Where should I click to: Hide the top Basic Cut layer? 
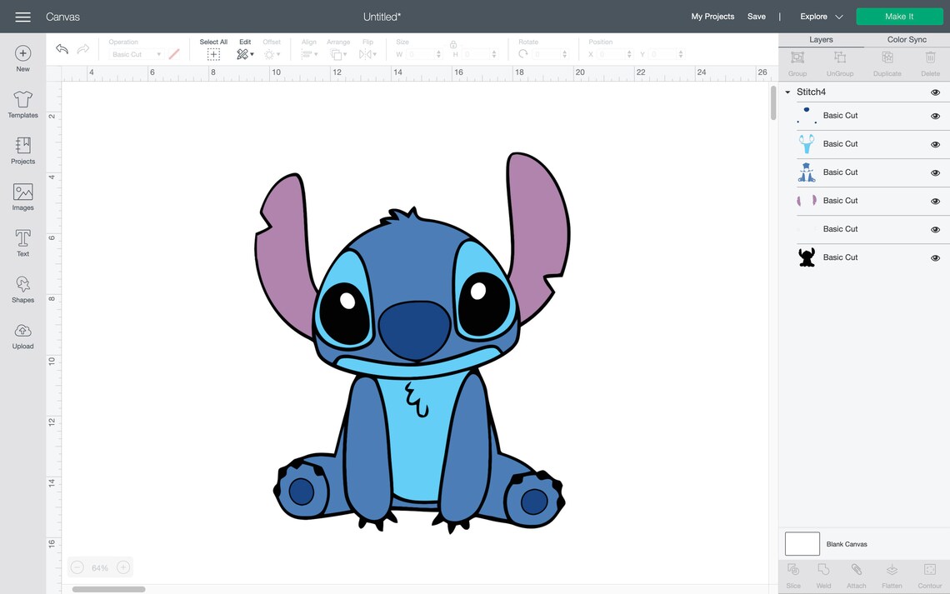tap(934, 116)
